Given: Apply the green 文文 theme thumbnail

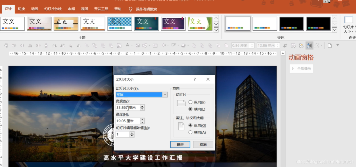Looking at the screenshot, I should point(200,23).
